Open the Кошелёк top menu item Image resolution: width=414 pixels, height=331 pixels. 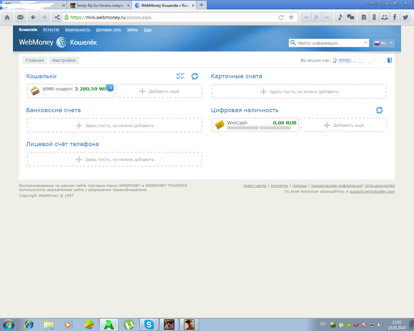point(28,30)
